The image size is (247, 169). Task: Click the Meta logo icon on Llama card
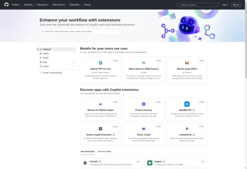[143, 63]
